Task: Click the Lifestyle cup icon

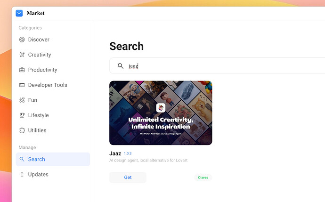Action: [x=22, y=115]
